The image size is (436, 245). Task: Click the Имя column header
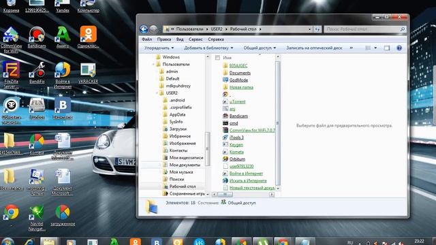pos(227,58)
